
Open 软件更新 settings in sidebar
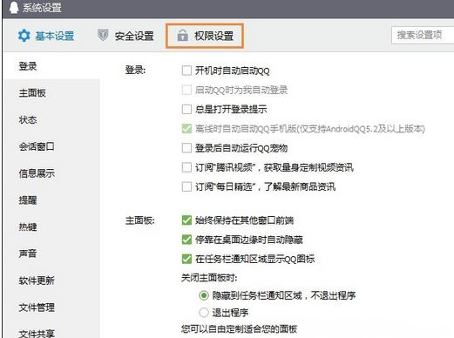pyautogui.click(x=37, y=281)
